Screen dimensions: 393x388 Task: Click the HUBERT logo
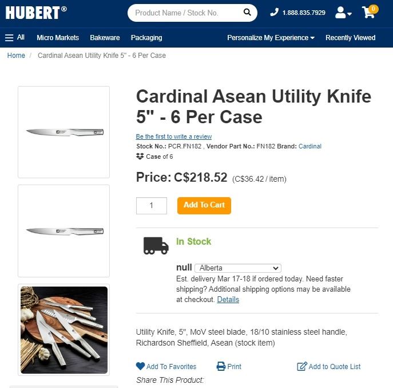tap(35, 13)
